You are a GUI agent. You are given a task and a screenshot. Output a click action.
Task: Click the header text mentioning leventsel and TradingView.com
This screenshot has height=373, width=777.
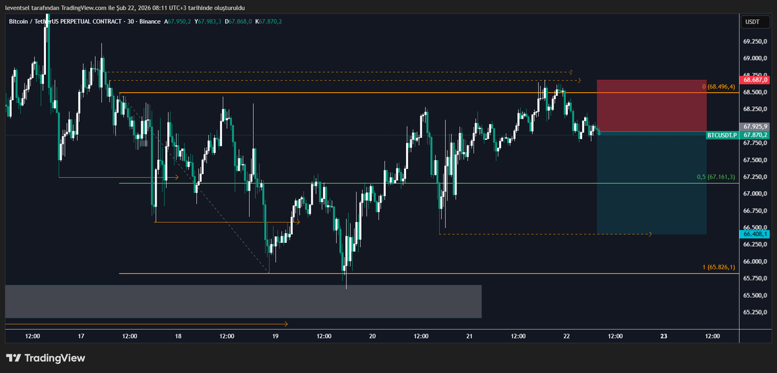tap(124, 7)
